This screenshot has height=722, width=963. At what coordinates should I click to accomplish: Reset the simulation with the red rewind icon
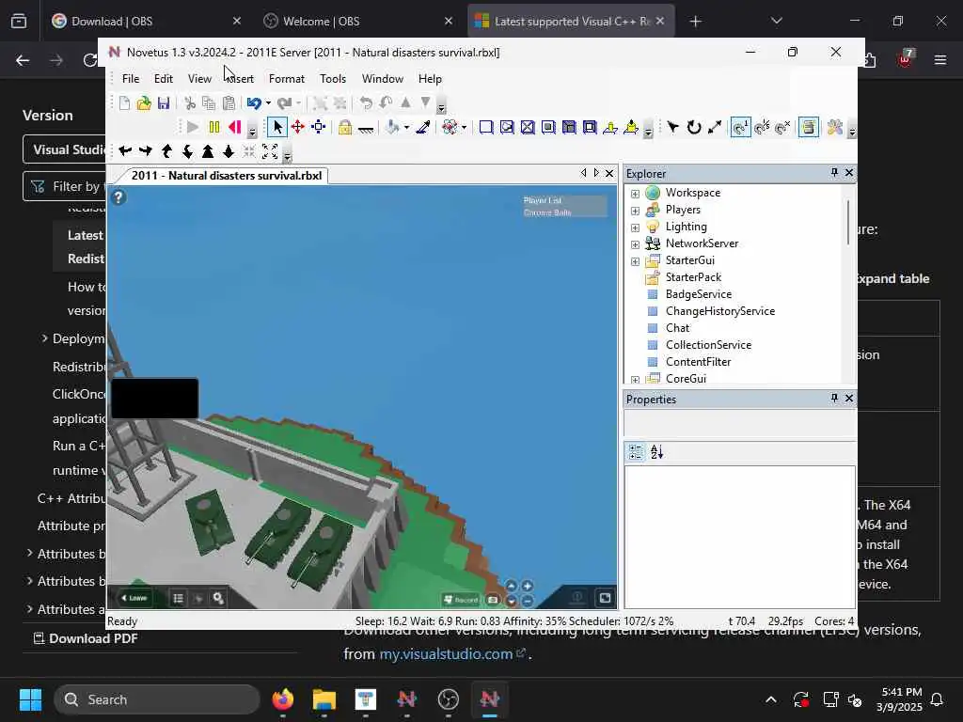coord(234,127)
